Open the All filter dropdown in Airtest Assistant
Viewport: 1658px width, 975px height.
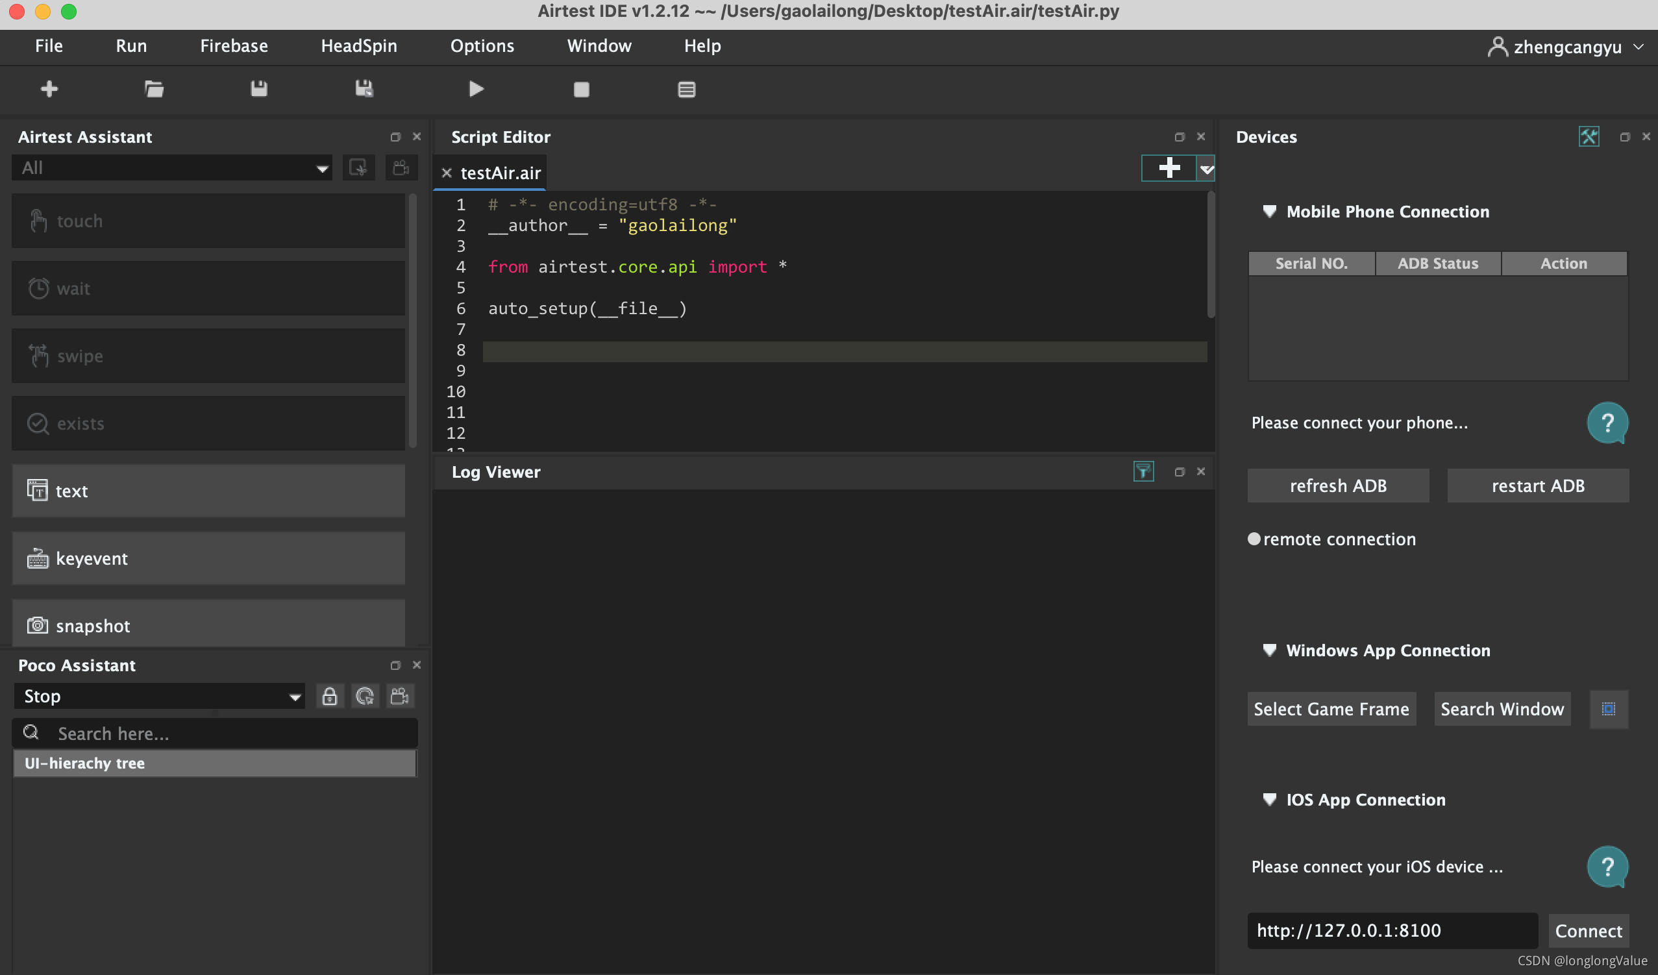coord(172,167)
